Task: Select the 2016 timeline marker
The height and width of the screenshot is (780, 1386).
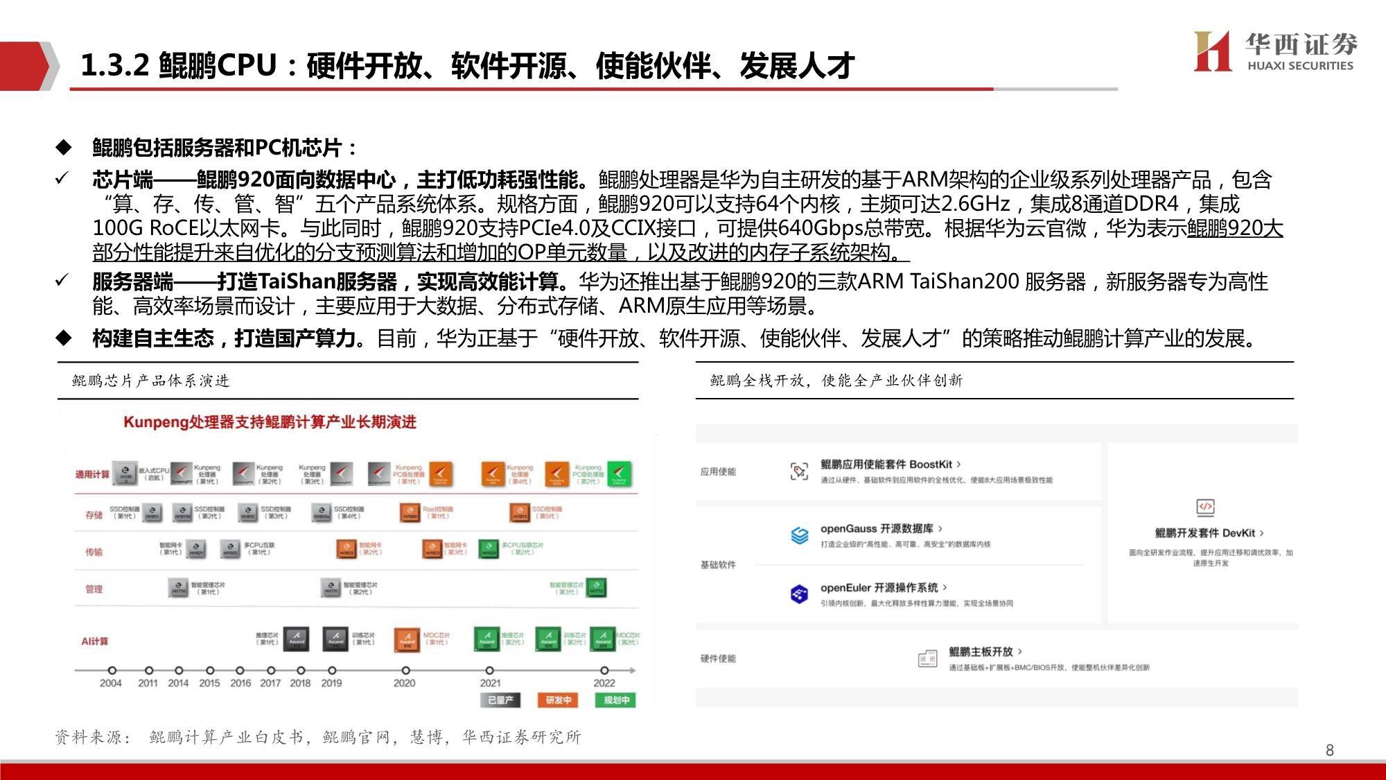Action: 240,670
